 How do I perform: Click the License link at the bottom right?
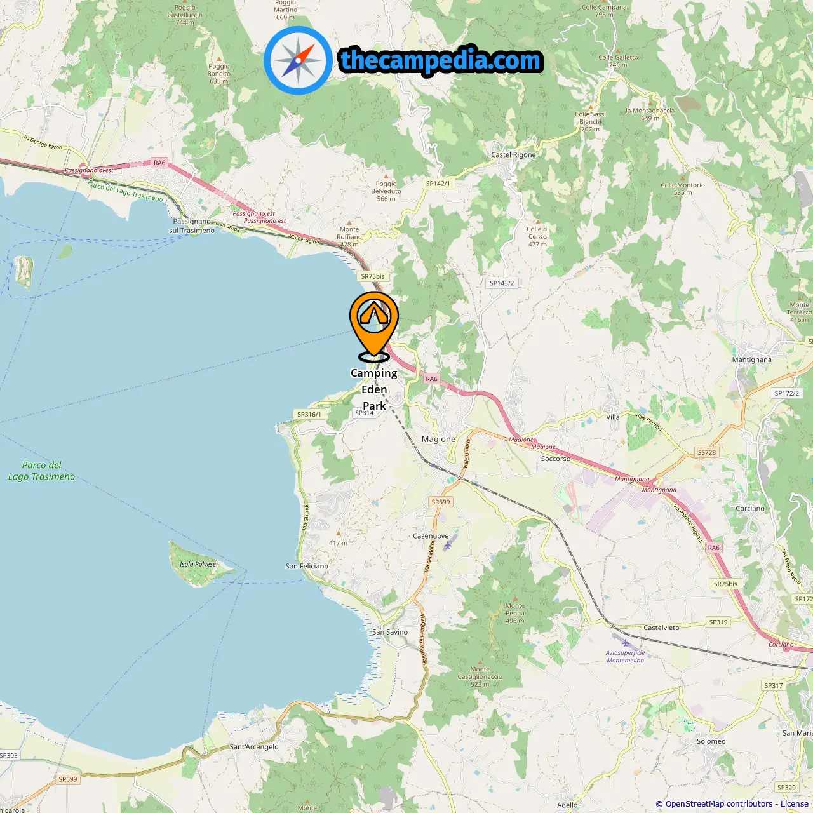click(795, 804)
